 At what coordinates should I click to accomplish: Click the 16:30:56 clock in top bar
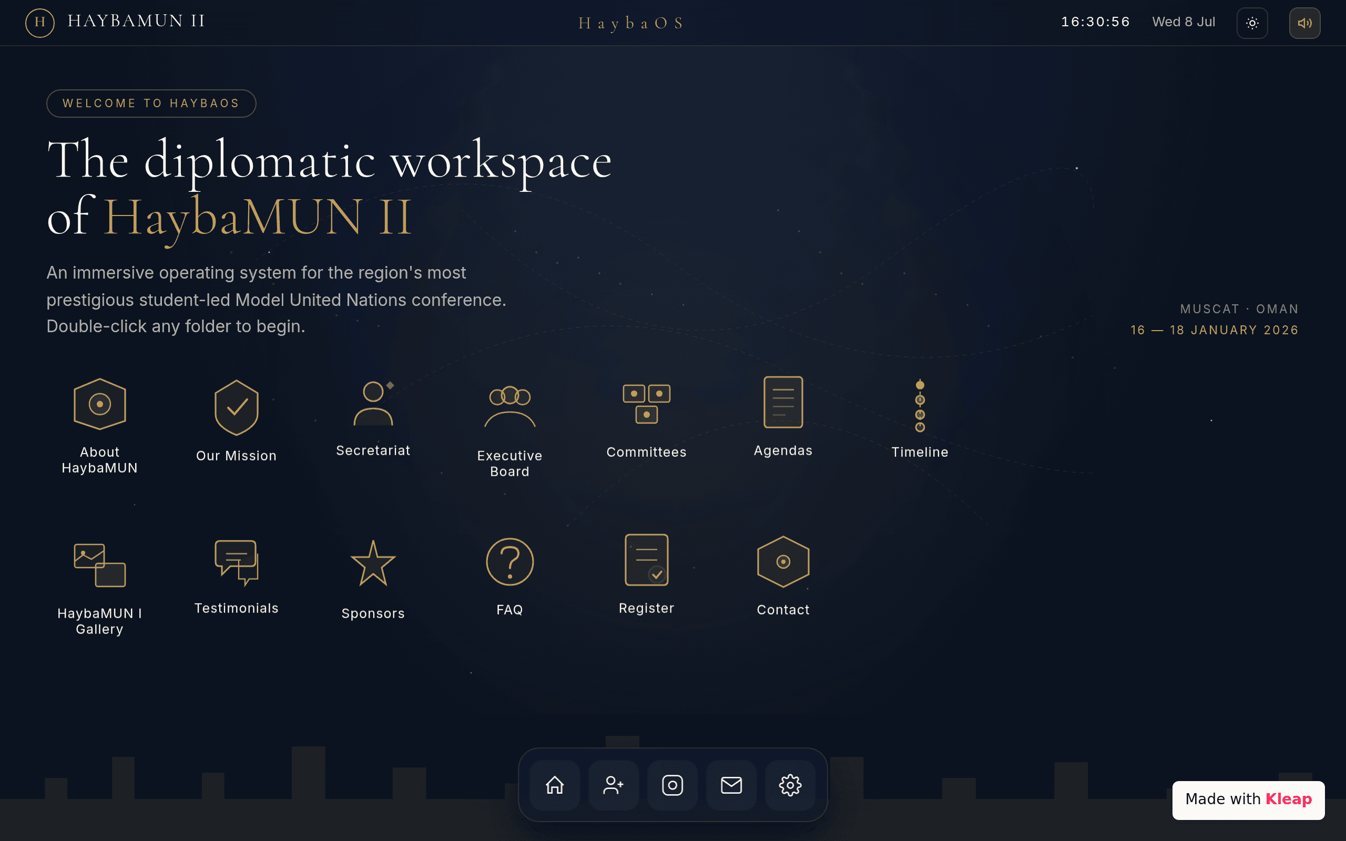click(x=1095, y=22)
